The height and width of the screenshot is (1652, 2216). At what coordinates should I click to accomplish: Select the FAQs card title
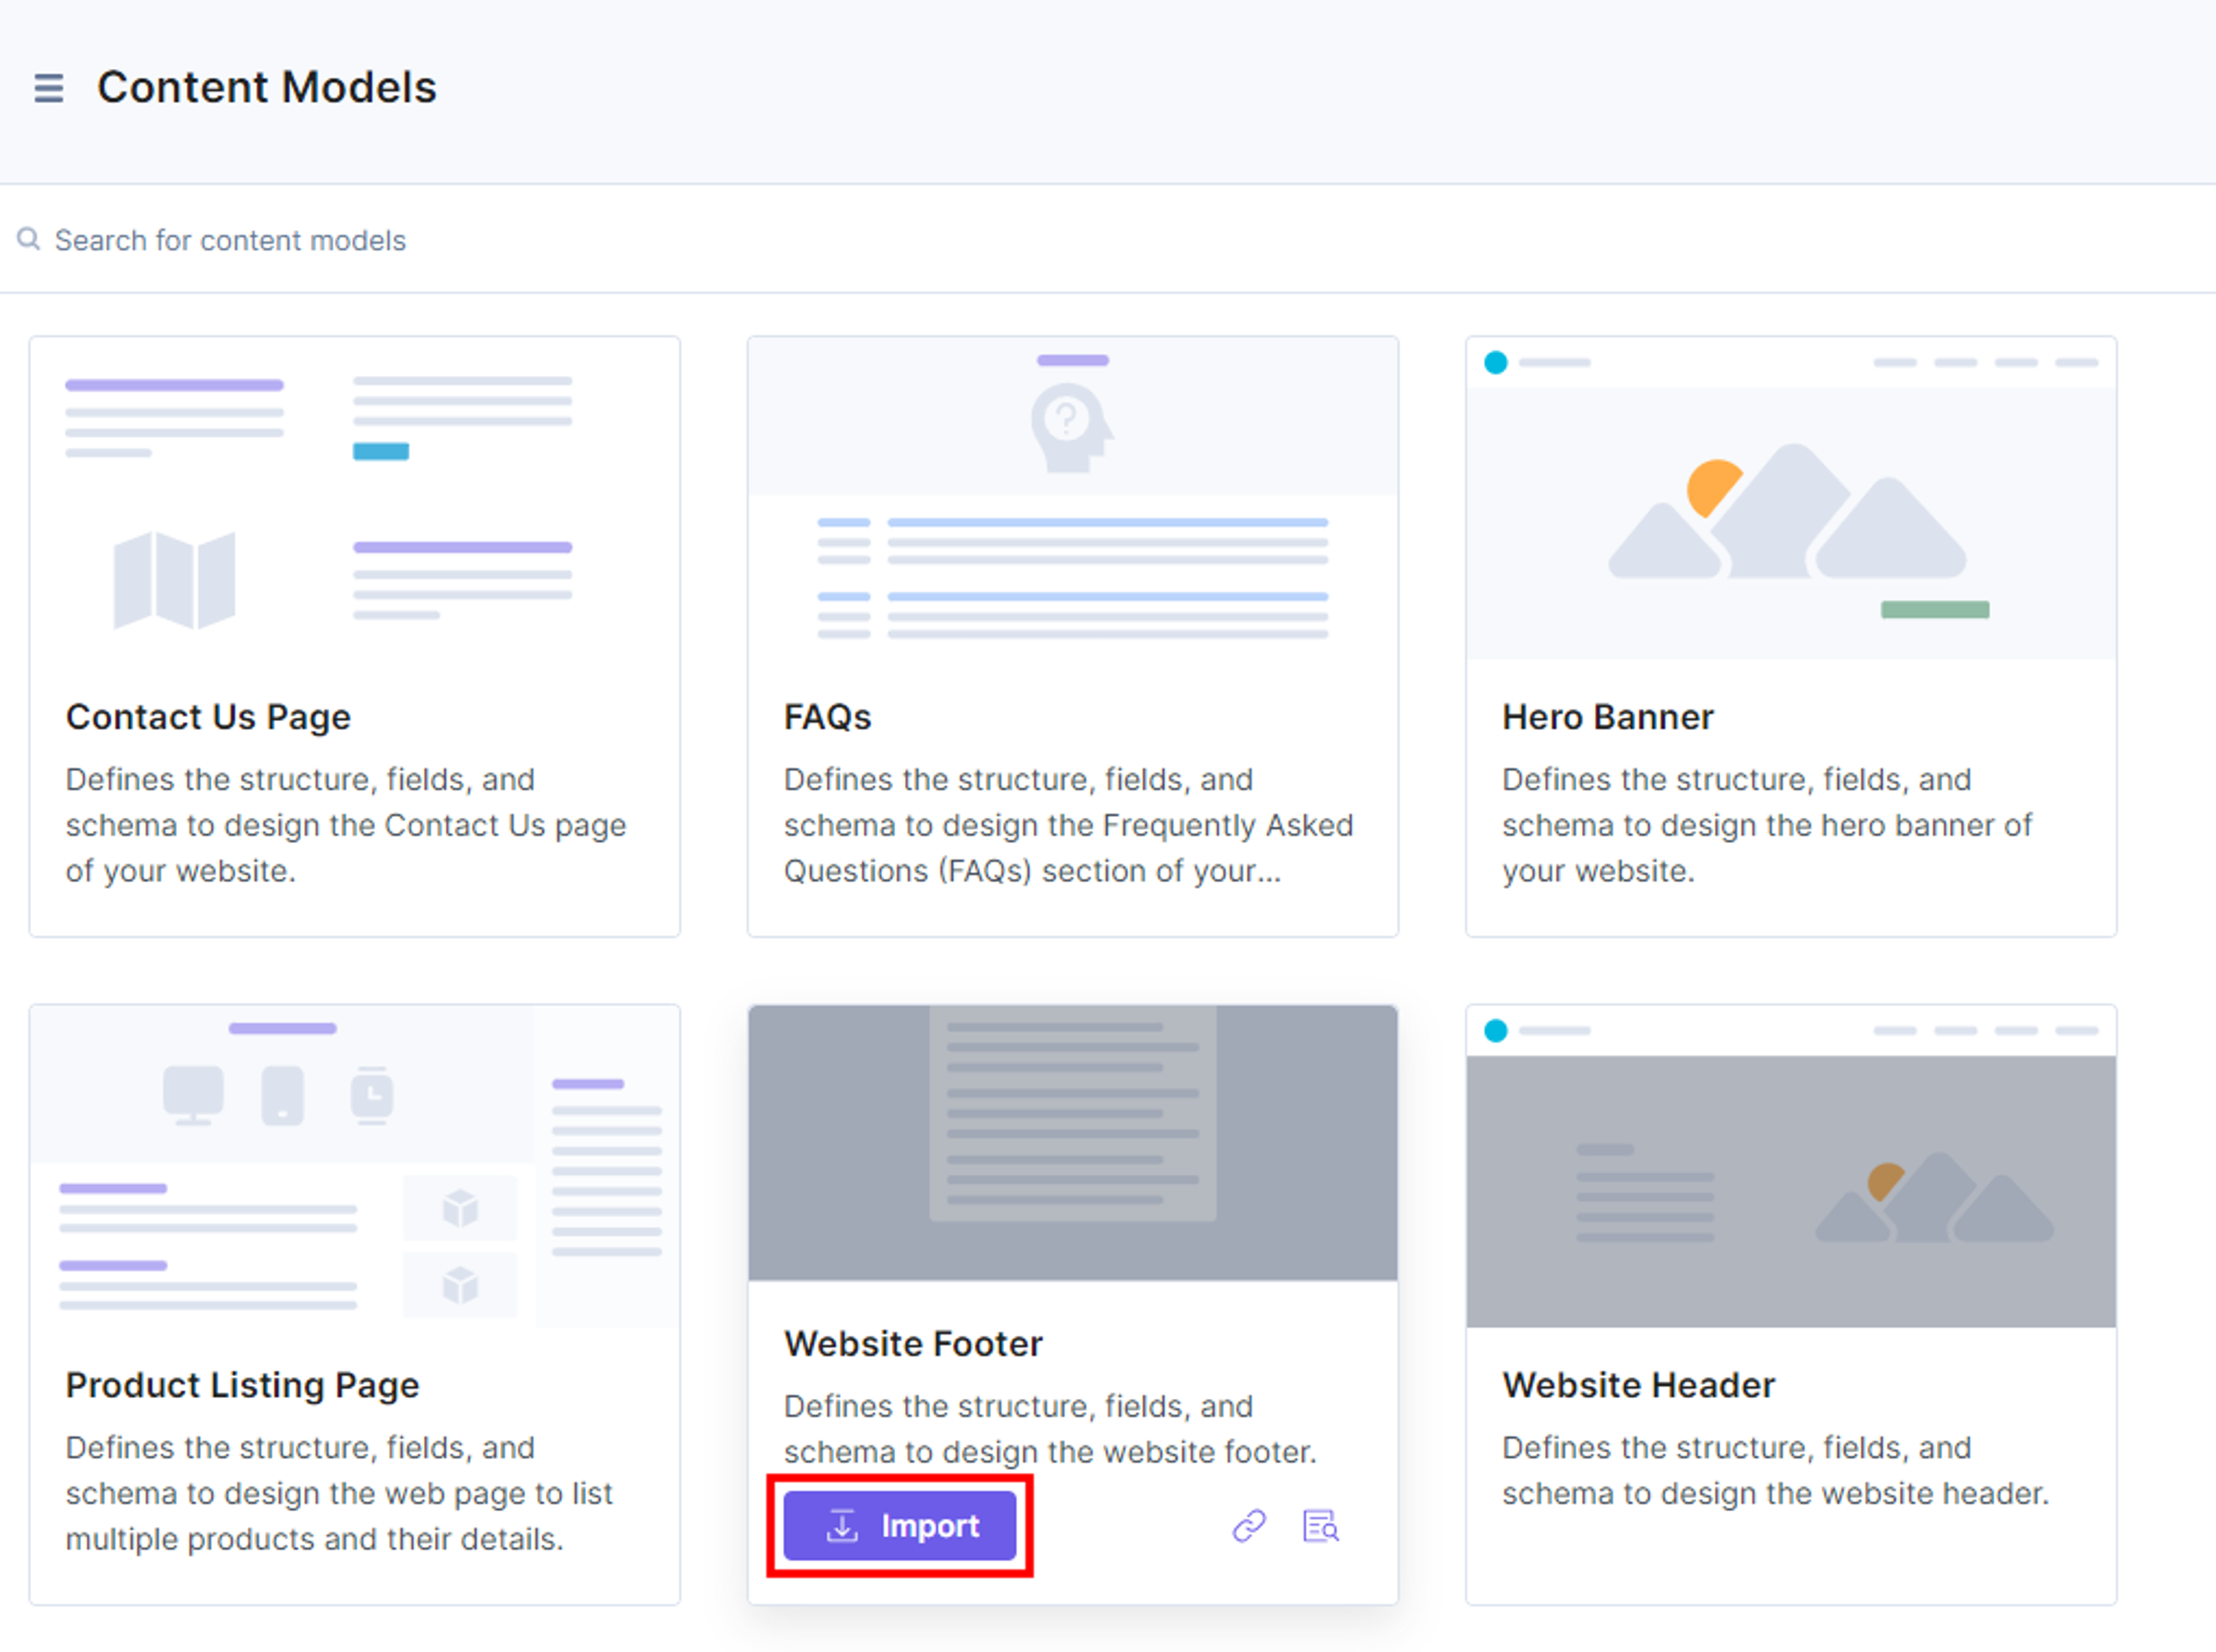[827, 717]
